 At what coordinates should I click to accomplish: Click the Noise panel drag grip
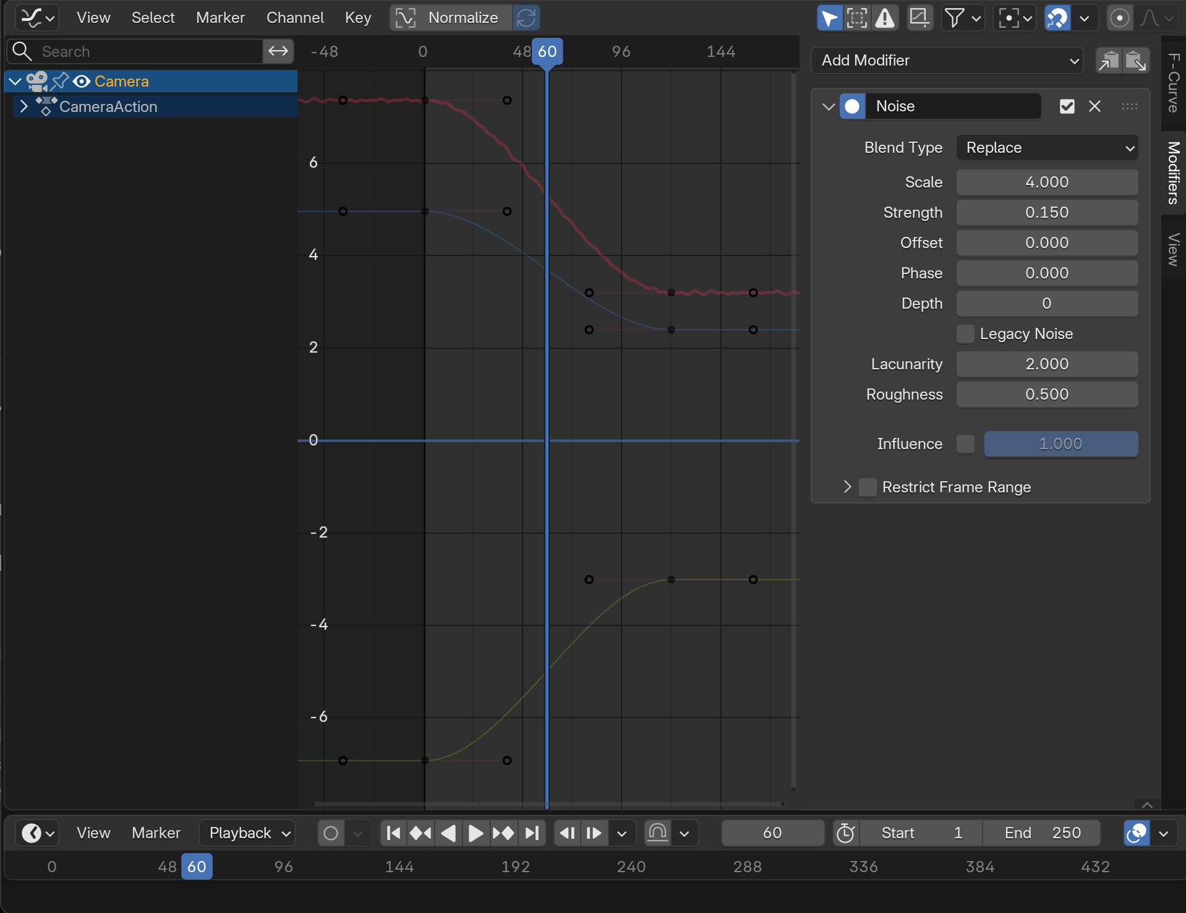(x=1129, y=106)
